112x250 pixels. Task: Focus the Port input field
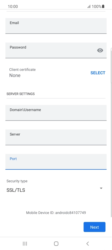56,162
